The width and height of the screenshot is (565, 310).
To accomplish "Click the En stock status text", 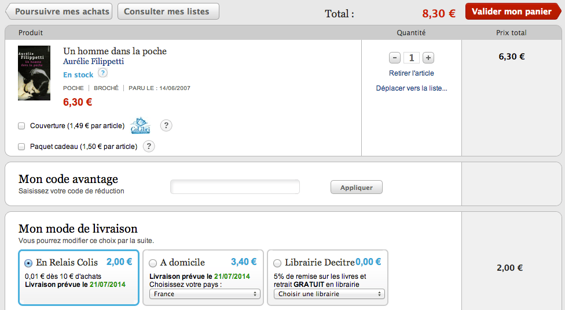I will pyautogui.click(x=78, y=74).
